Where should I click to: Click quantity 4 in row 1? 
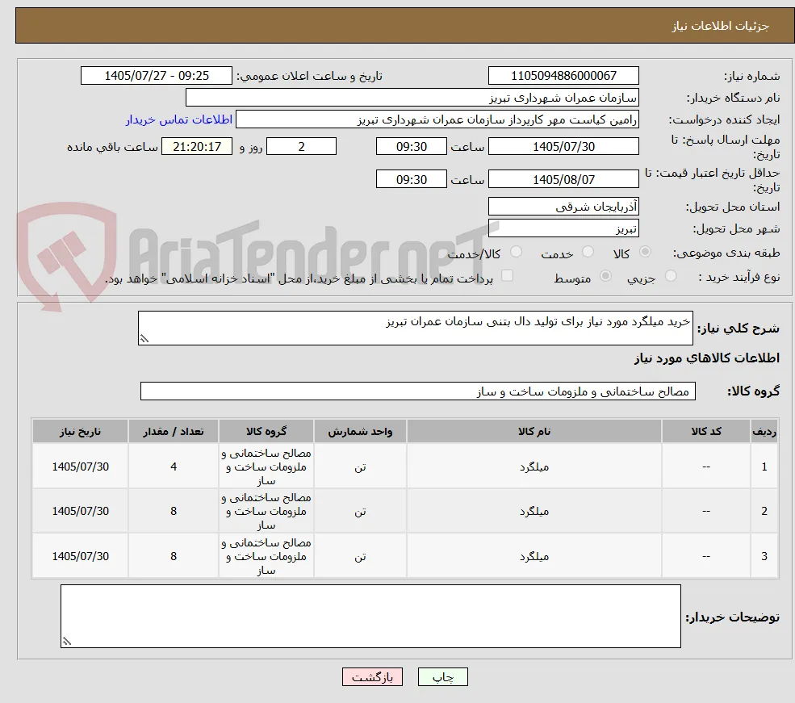pyautogui.click(x=174, y=467)
